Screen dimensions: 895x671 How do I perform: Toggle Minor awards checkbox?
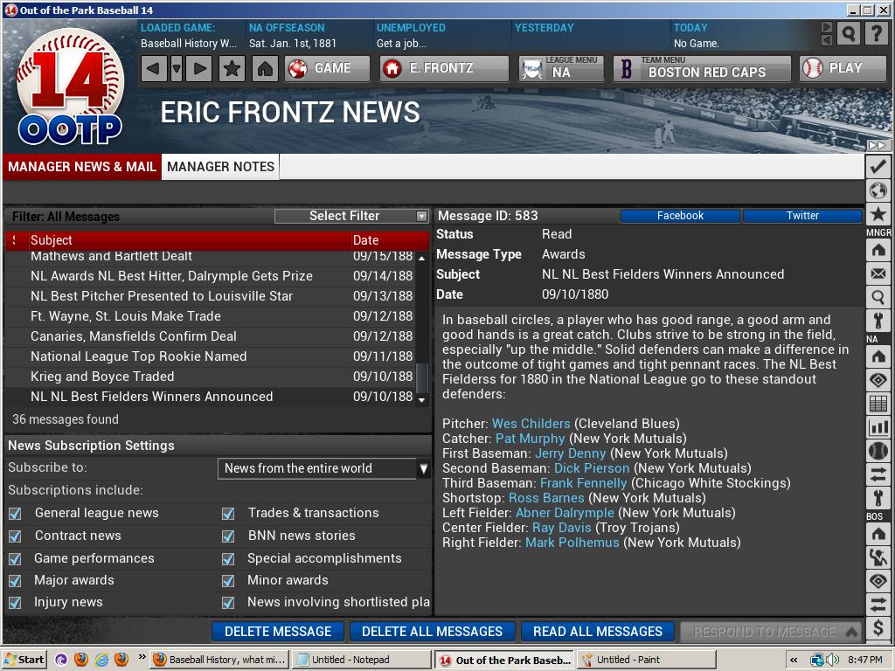tap(228, 581)
